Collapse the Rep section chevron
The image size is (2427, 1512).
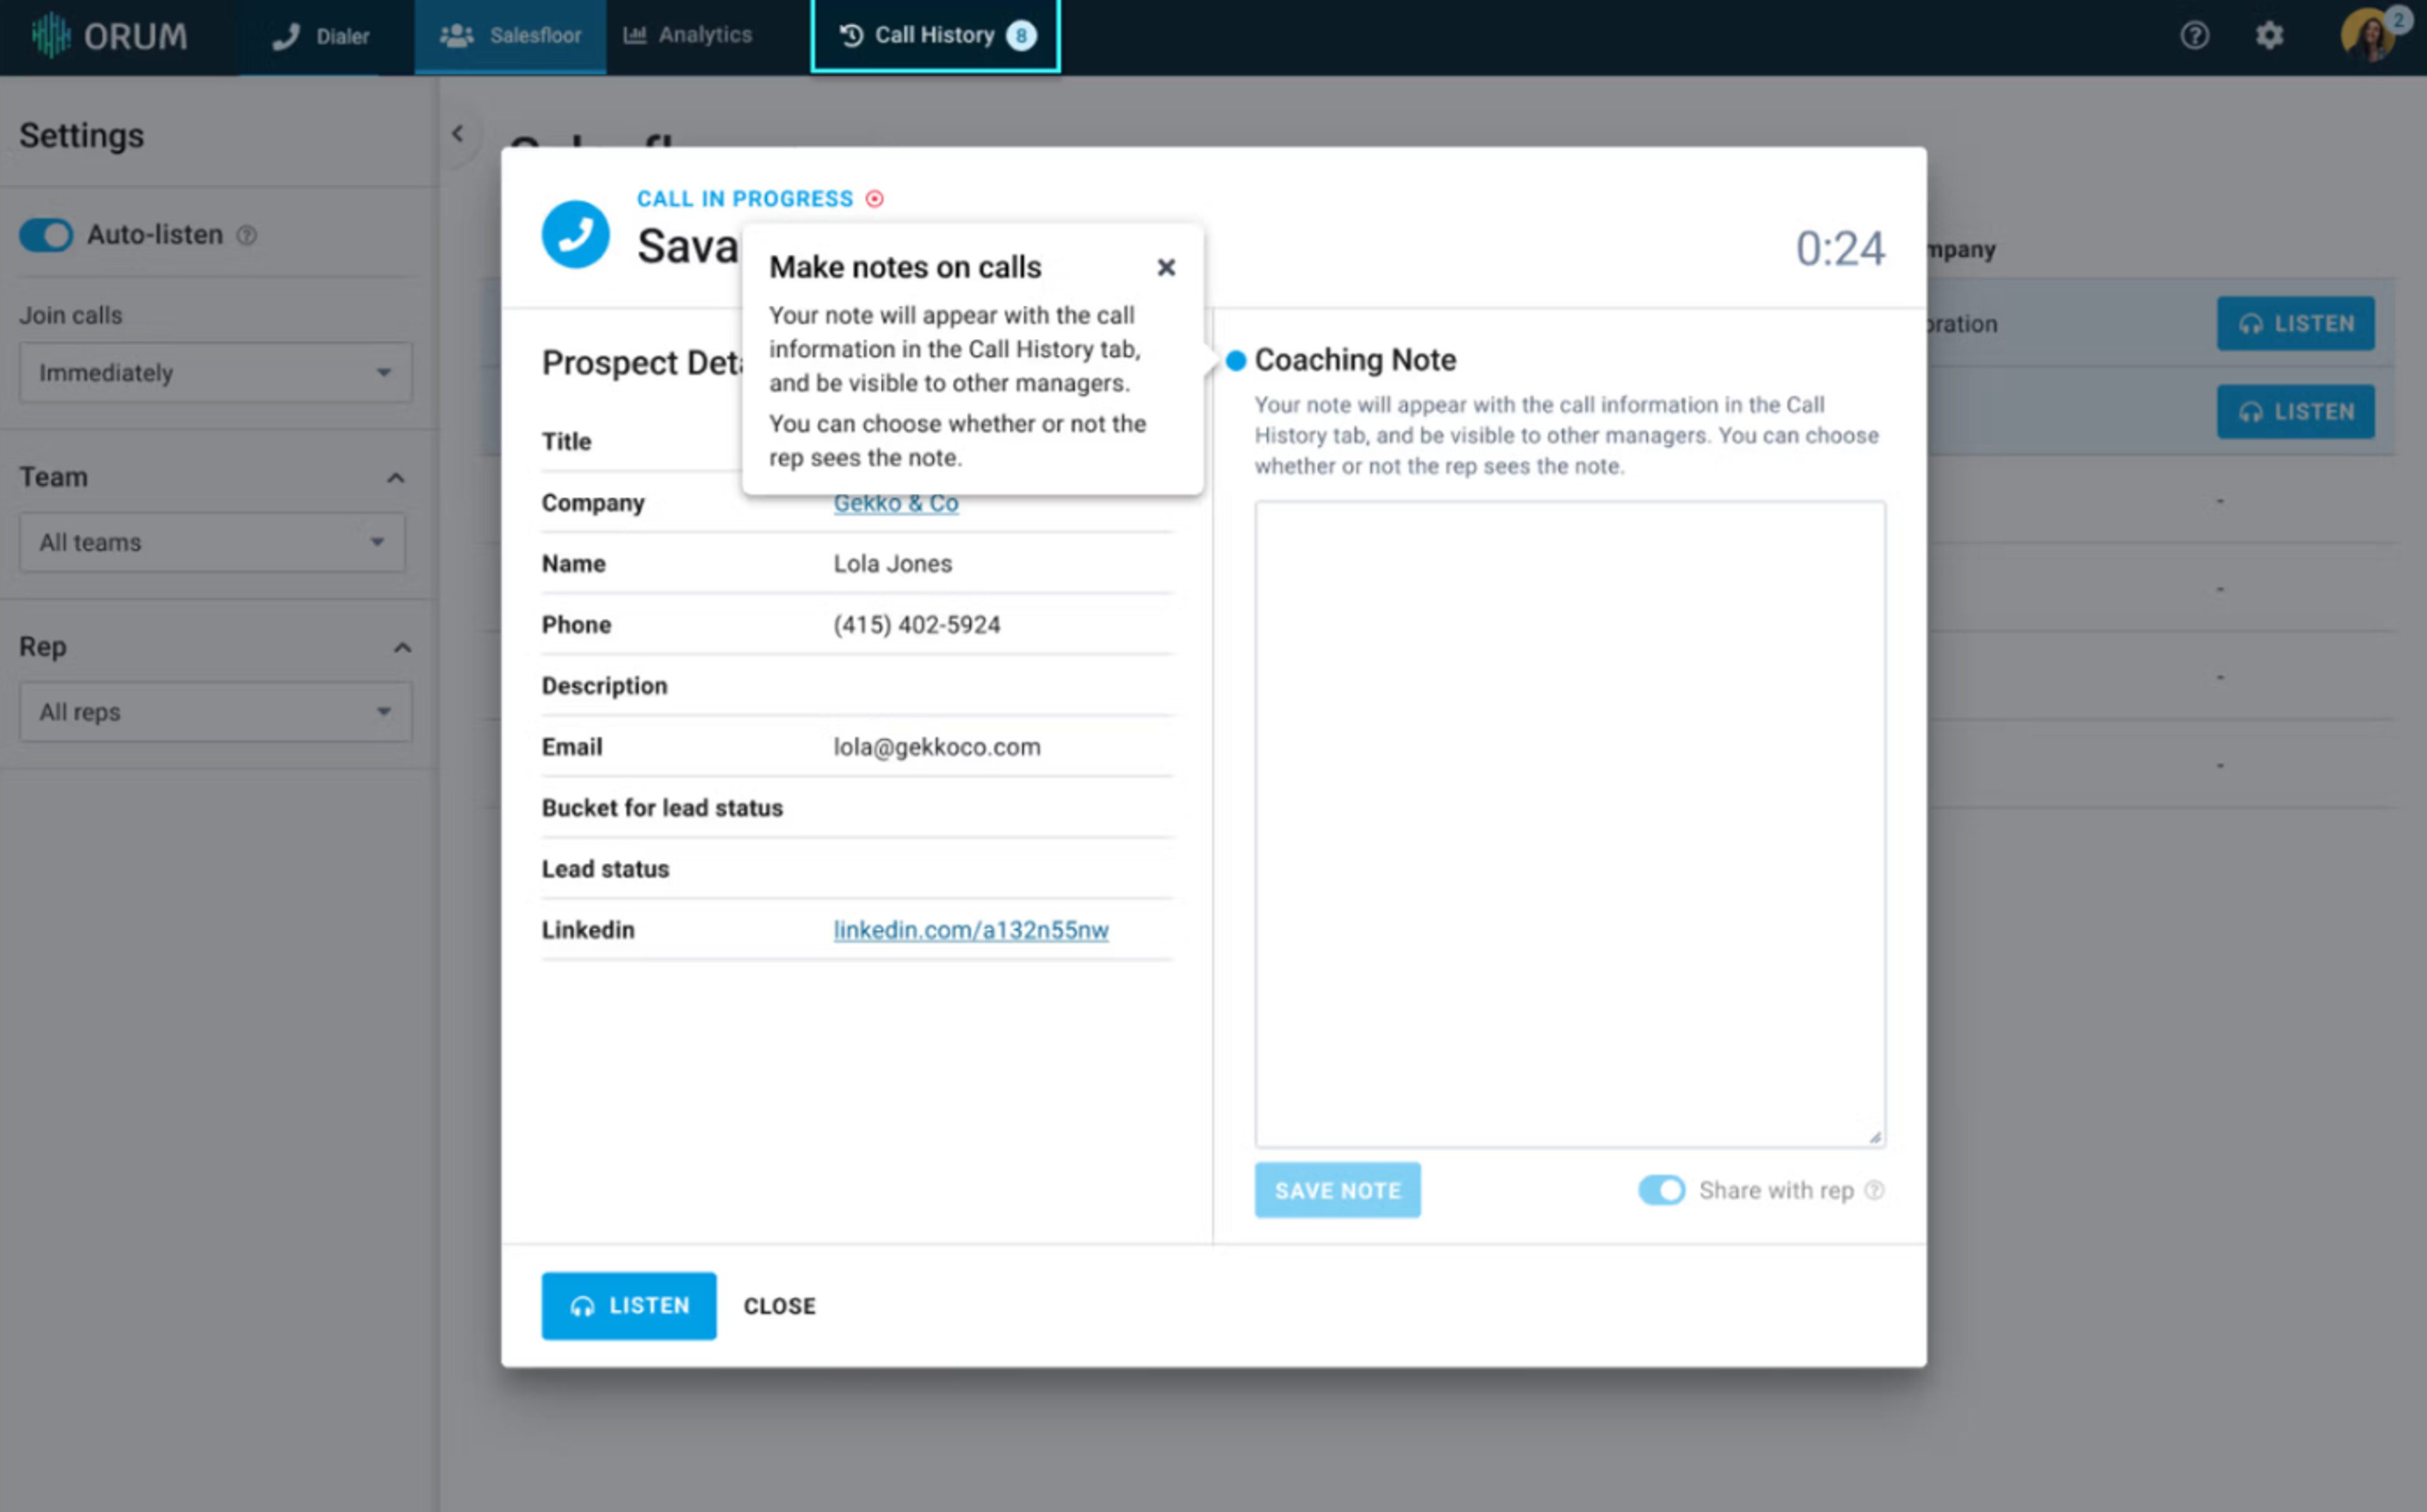(402, 648)
